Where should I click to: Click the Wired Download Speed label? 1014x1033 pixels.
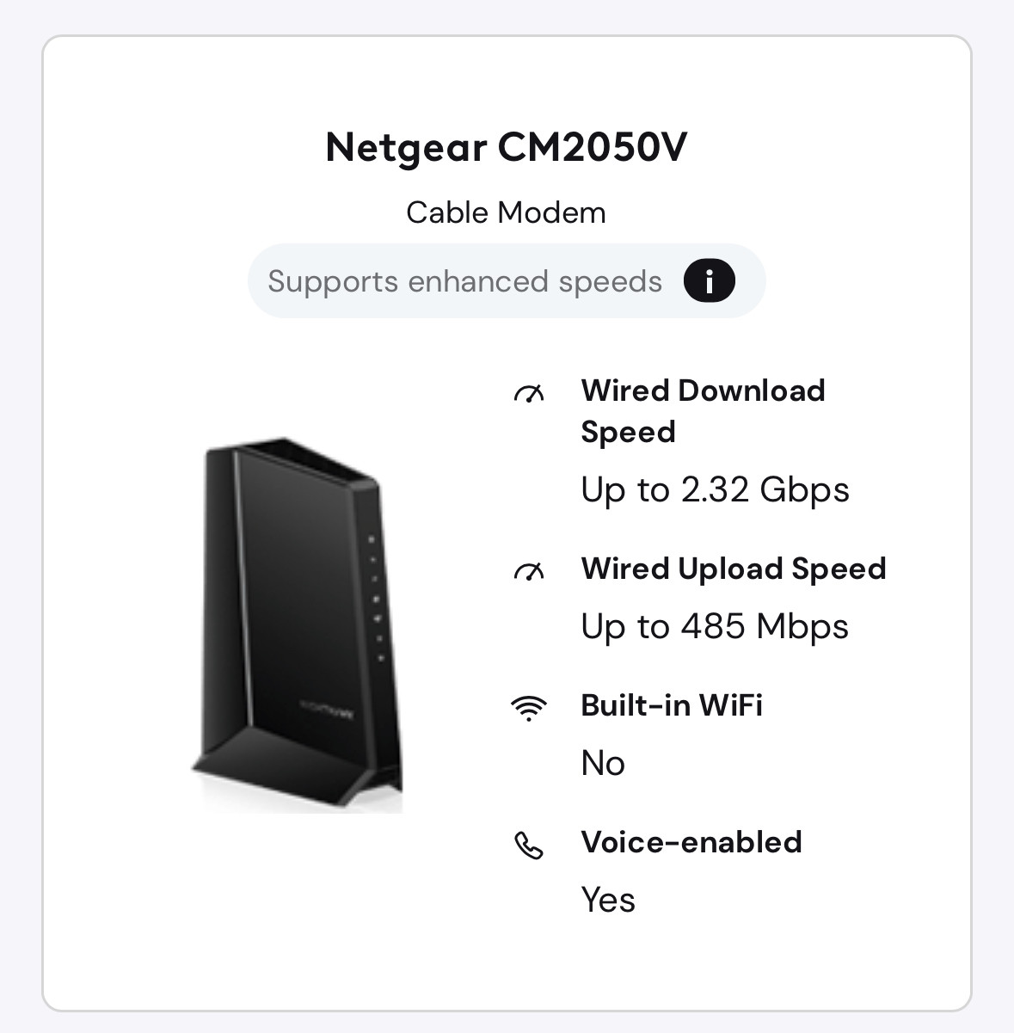pyautogui.click(x=703, y=411)
